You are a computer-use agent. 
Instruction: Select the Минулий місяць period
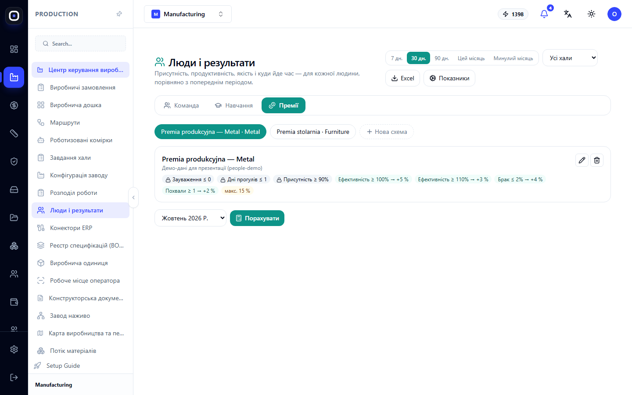(x=513, y=58)
